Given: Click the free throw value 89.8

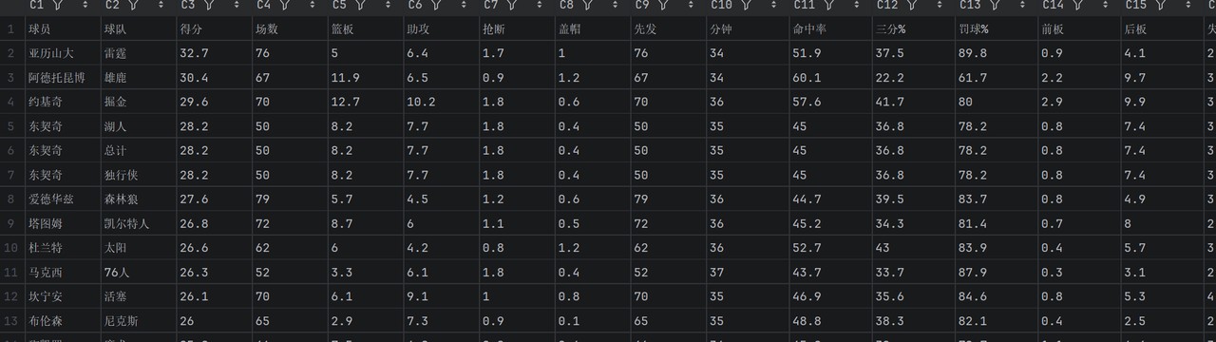Looking at the screenshot, I should (x=997, y=53).
